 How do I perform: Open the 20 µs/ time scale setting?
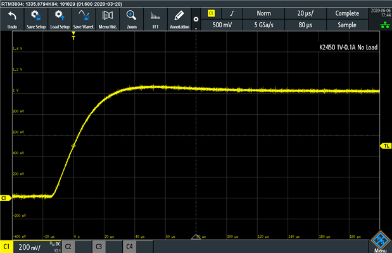pyautogui.click(x=305, y=13)
